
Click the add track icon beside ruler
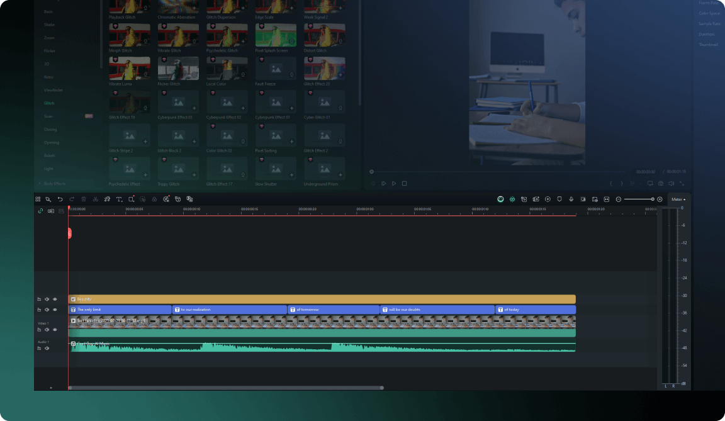point(51,211)
